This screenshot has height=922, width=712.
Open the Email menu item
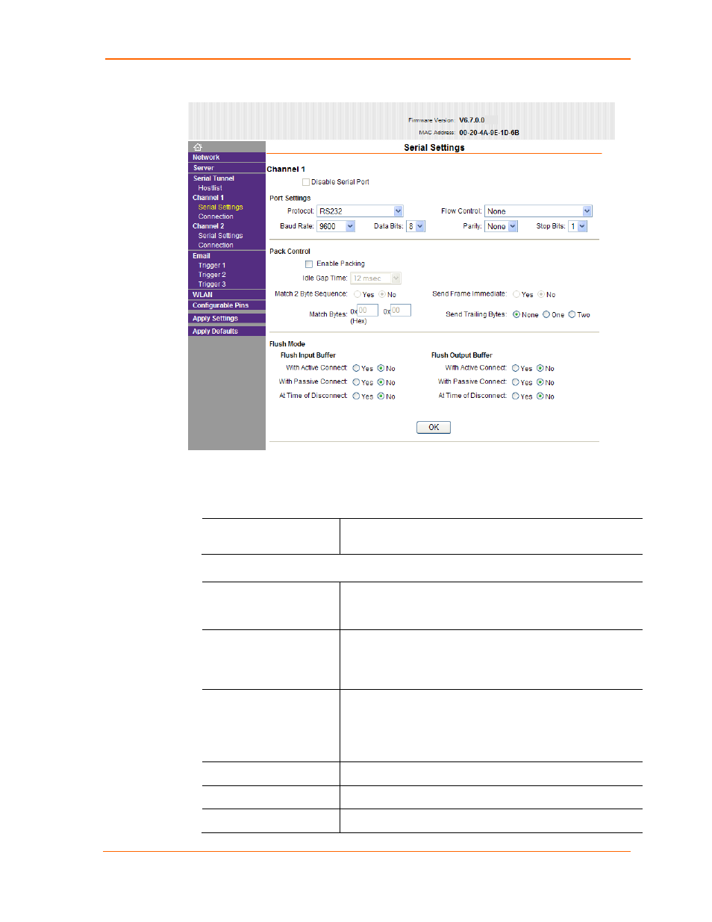[202, 256]
